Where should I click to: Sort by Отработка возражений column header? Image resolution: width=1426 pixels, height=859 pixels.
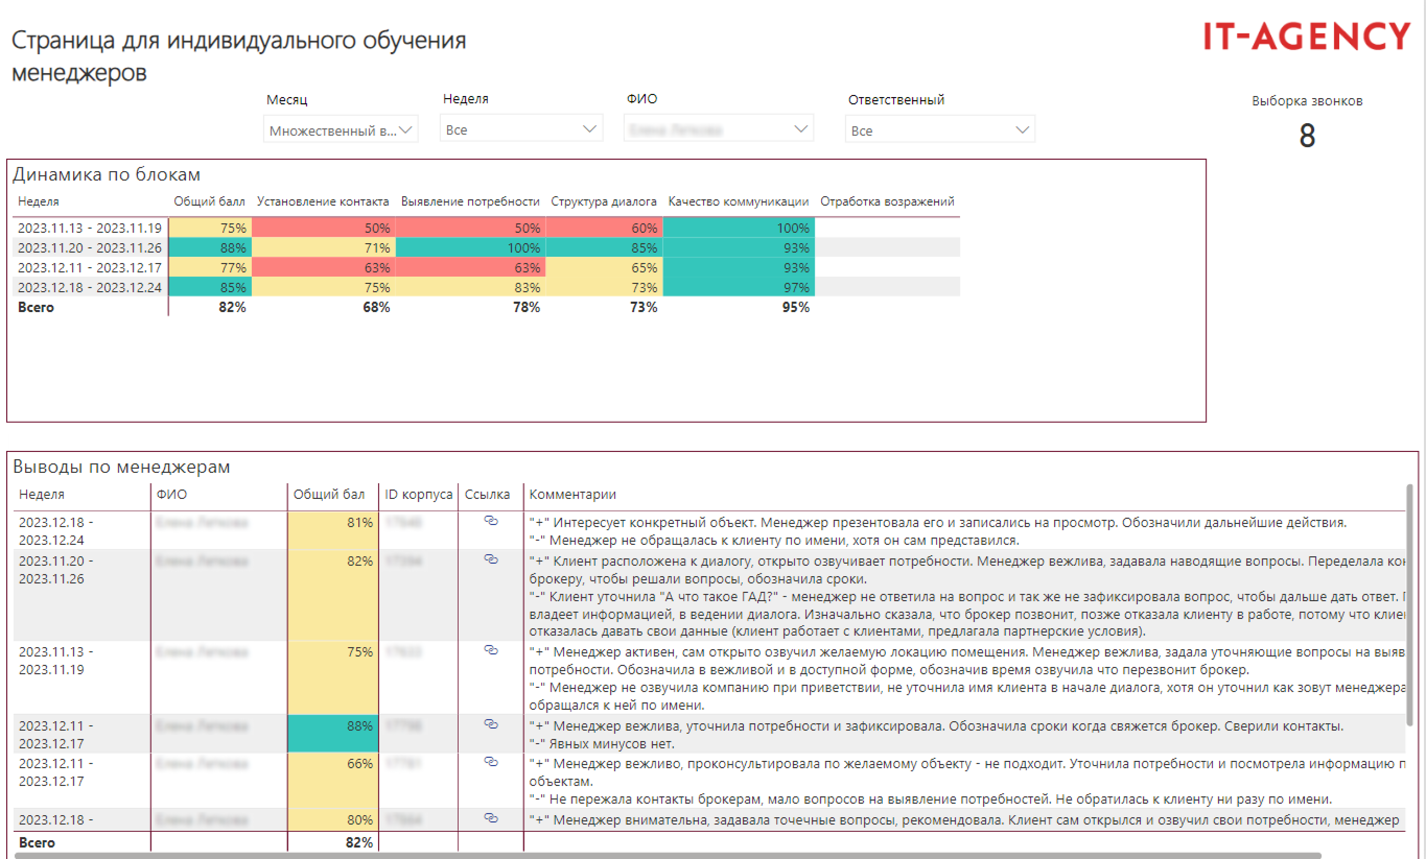(887, 201)
